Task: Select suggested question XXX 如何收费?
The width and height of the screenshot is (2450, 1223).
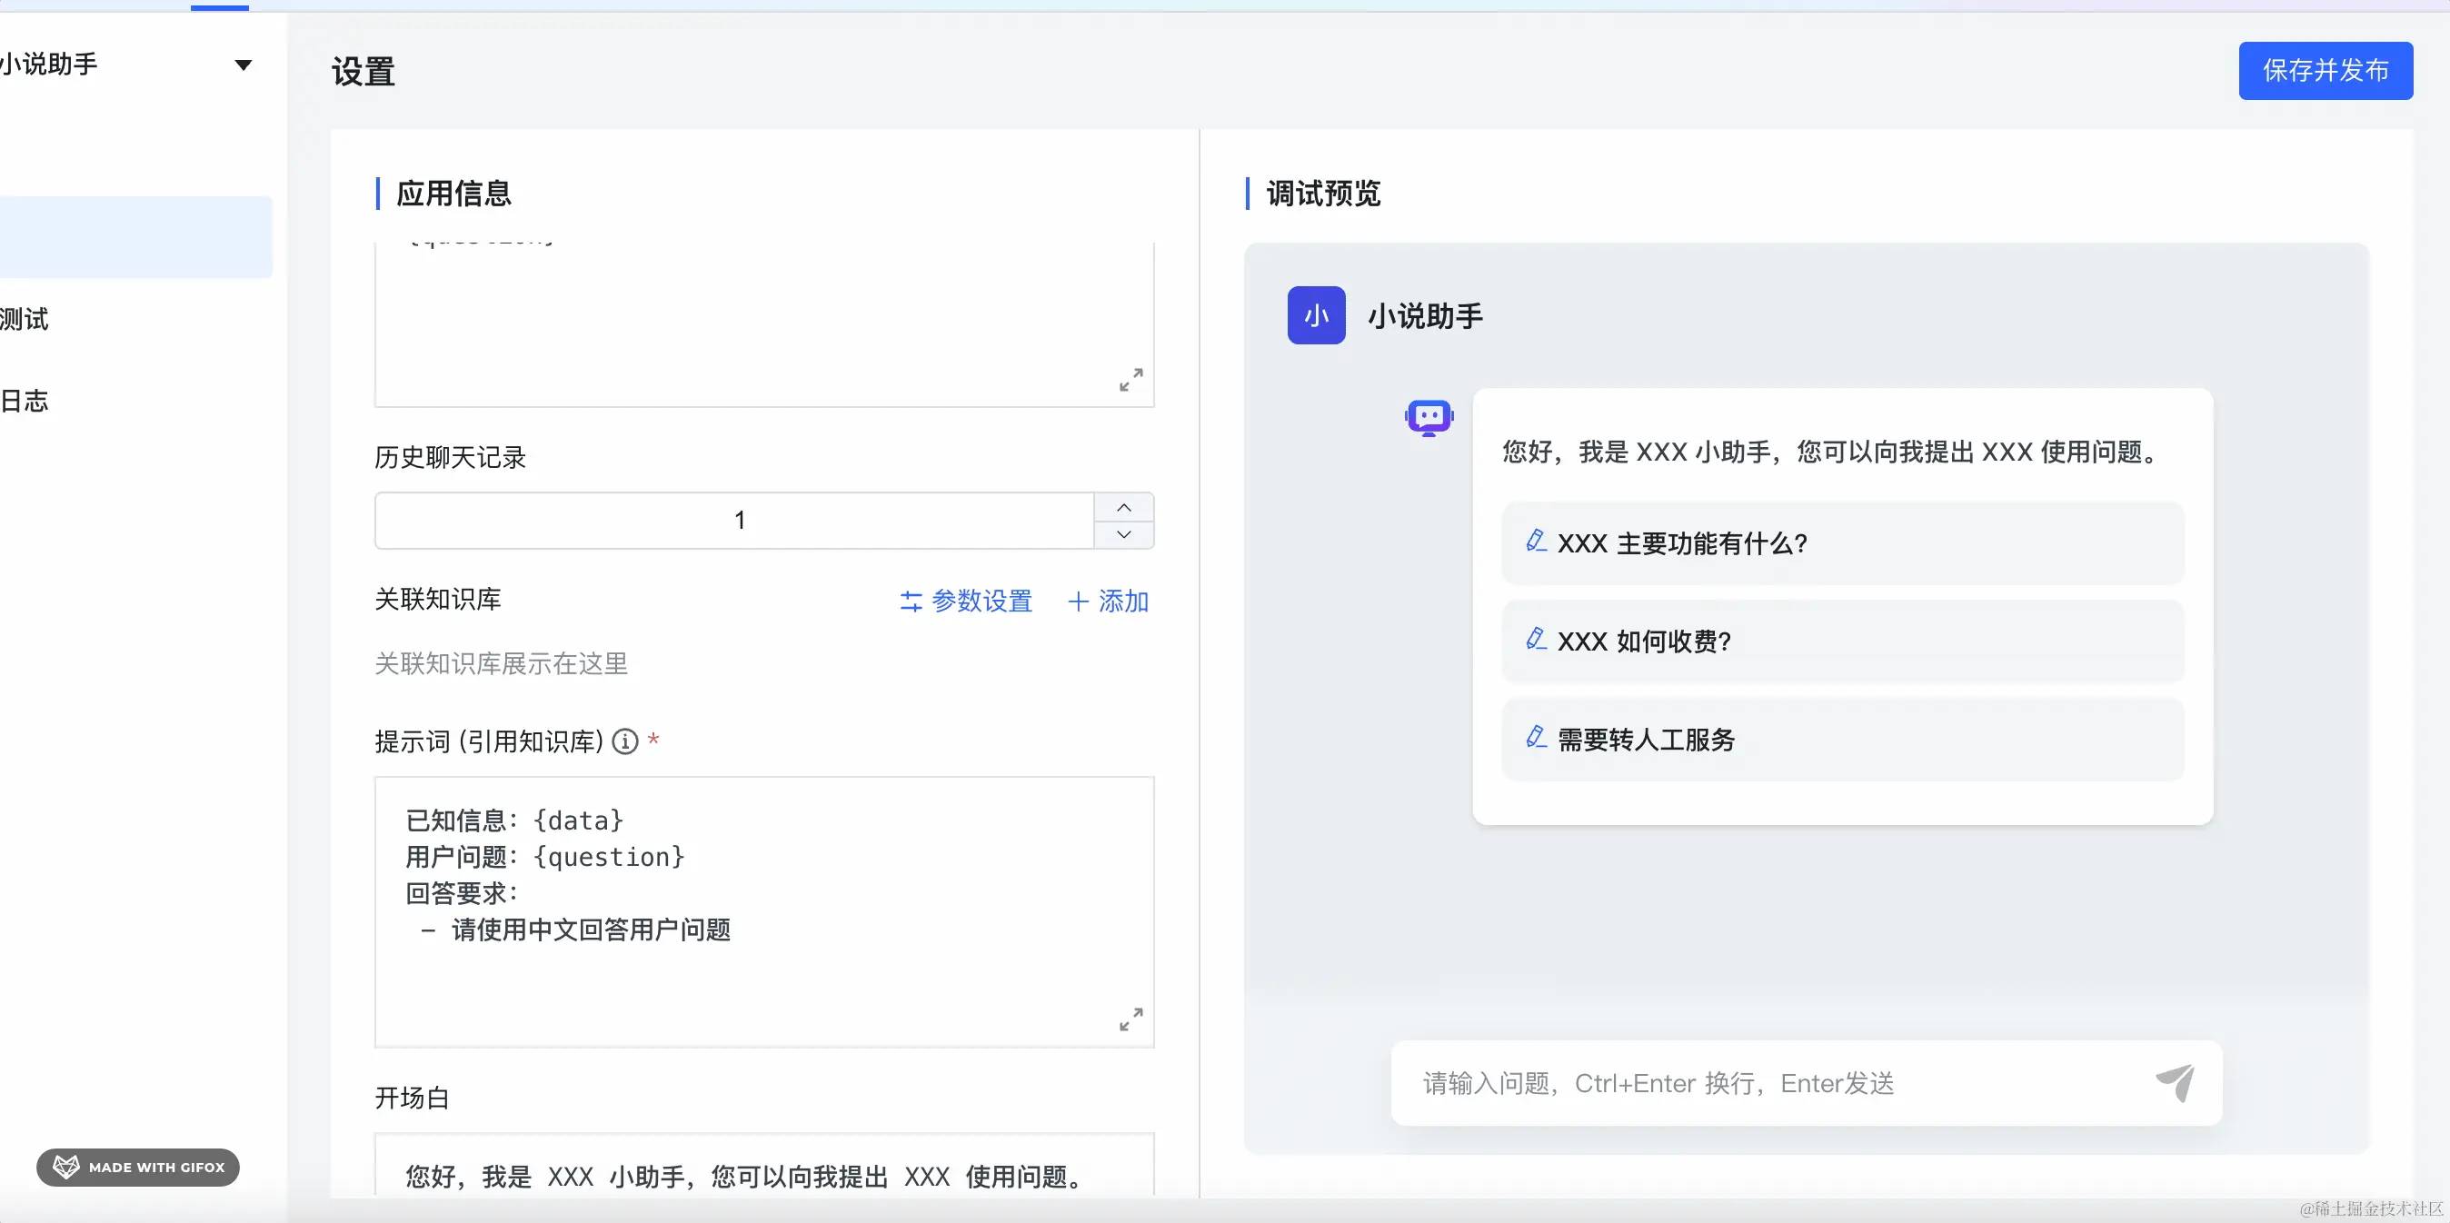Action: (1842, 641)
